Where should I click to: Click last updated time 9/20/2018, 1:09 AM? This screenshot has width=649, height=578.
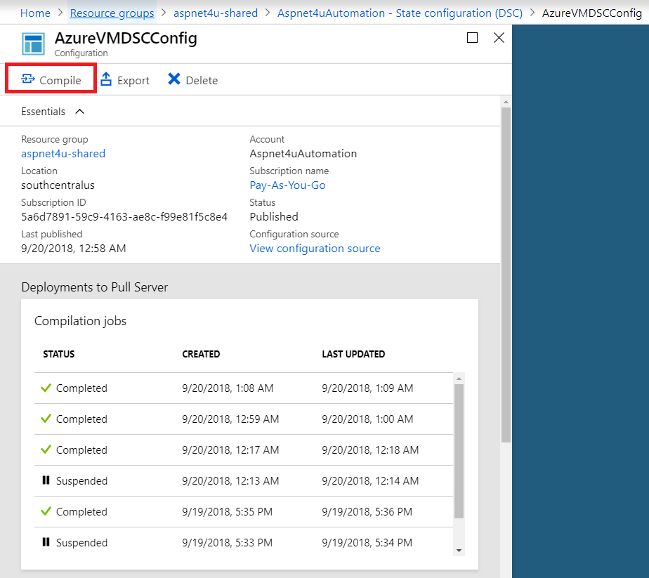pos(367,388)
